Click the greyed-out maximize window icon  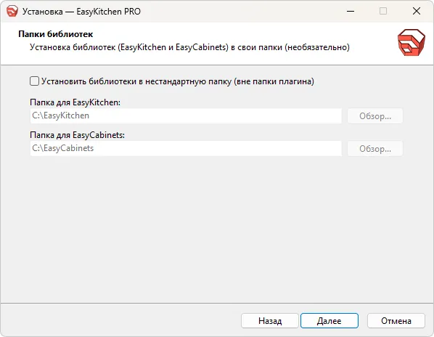point(383,12)
